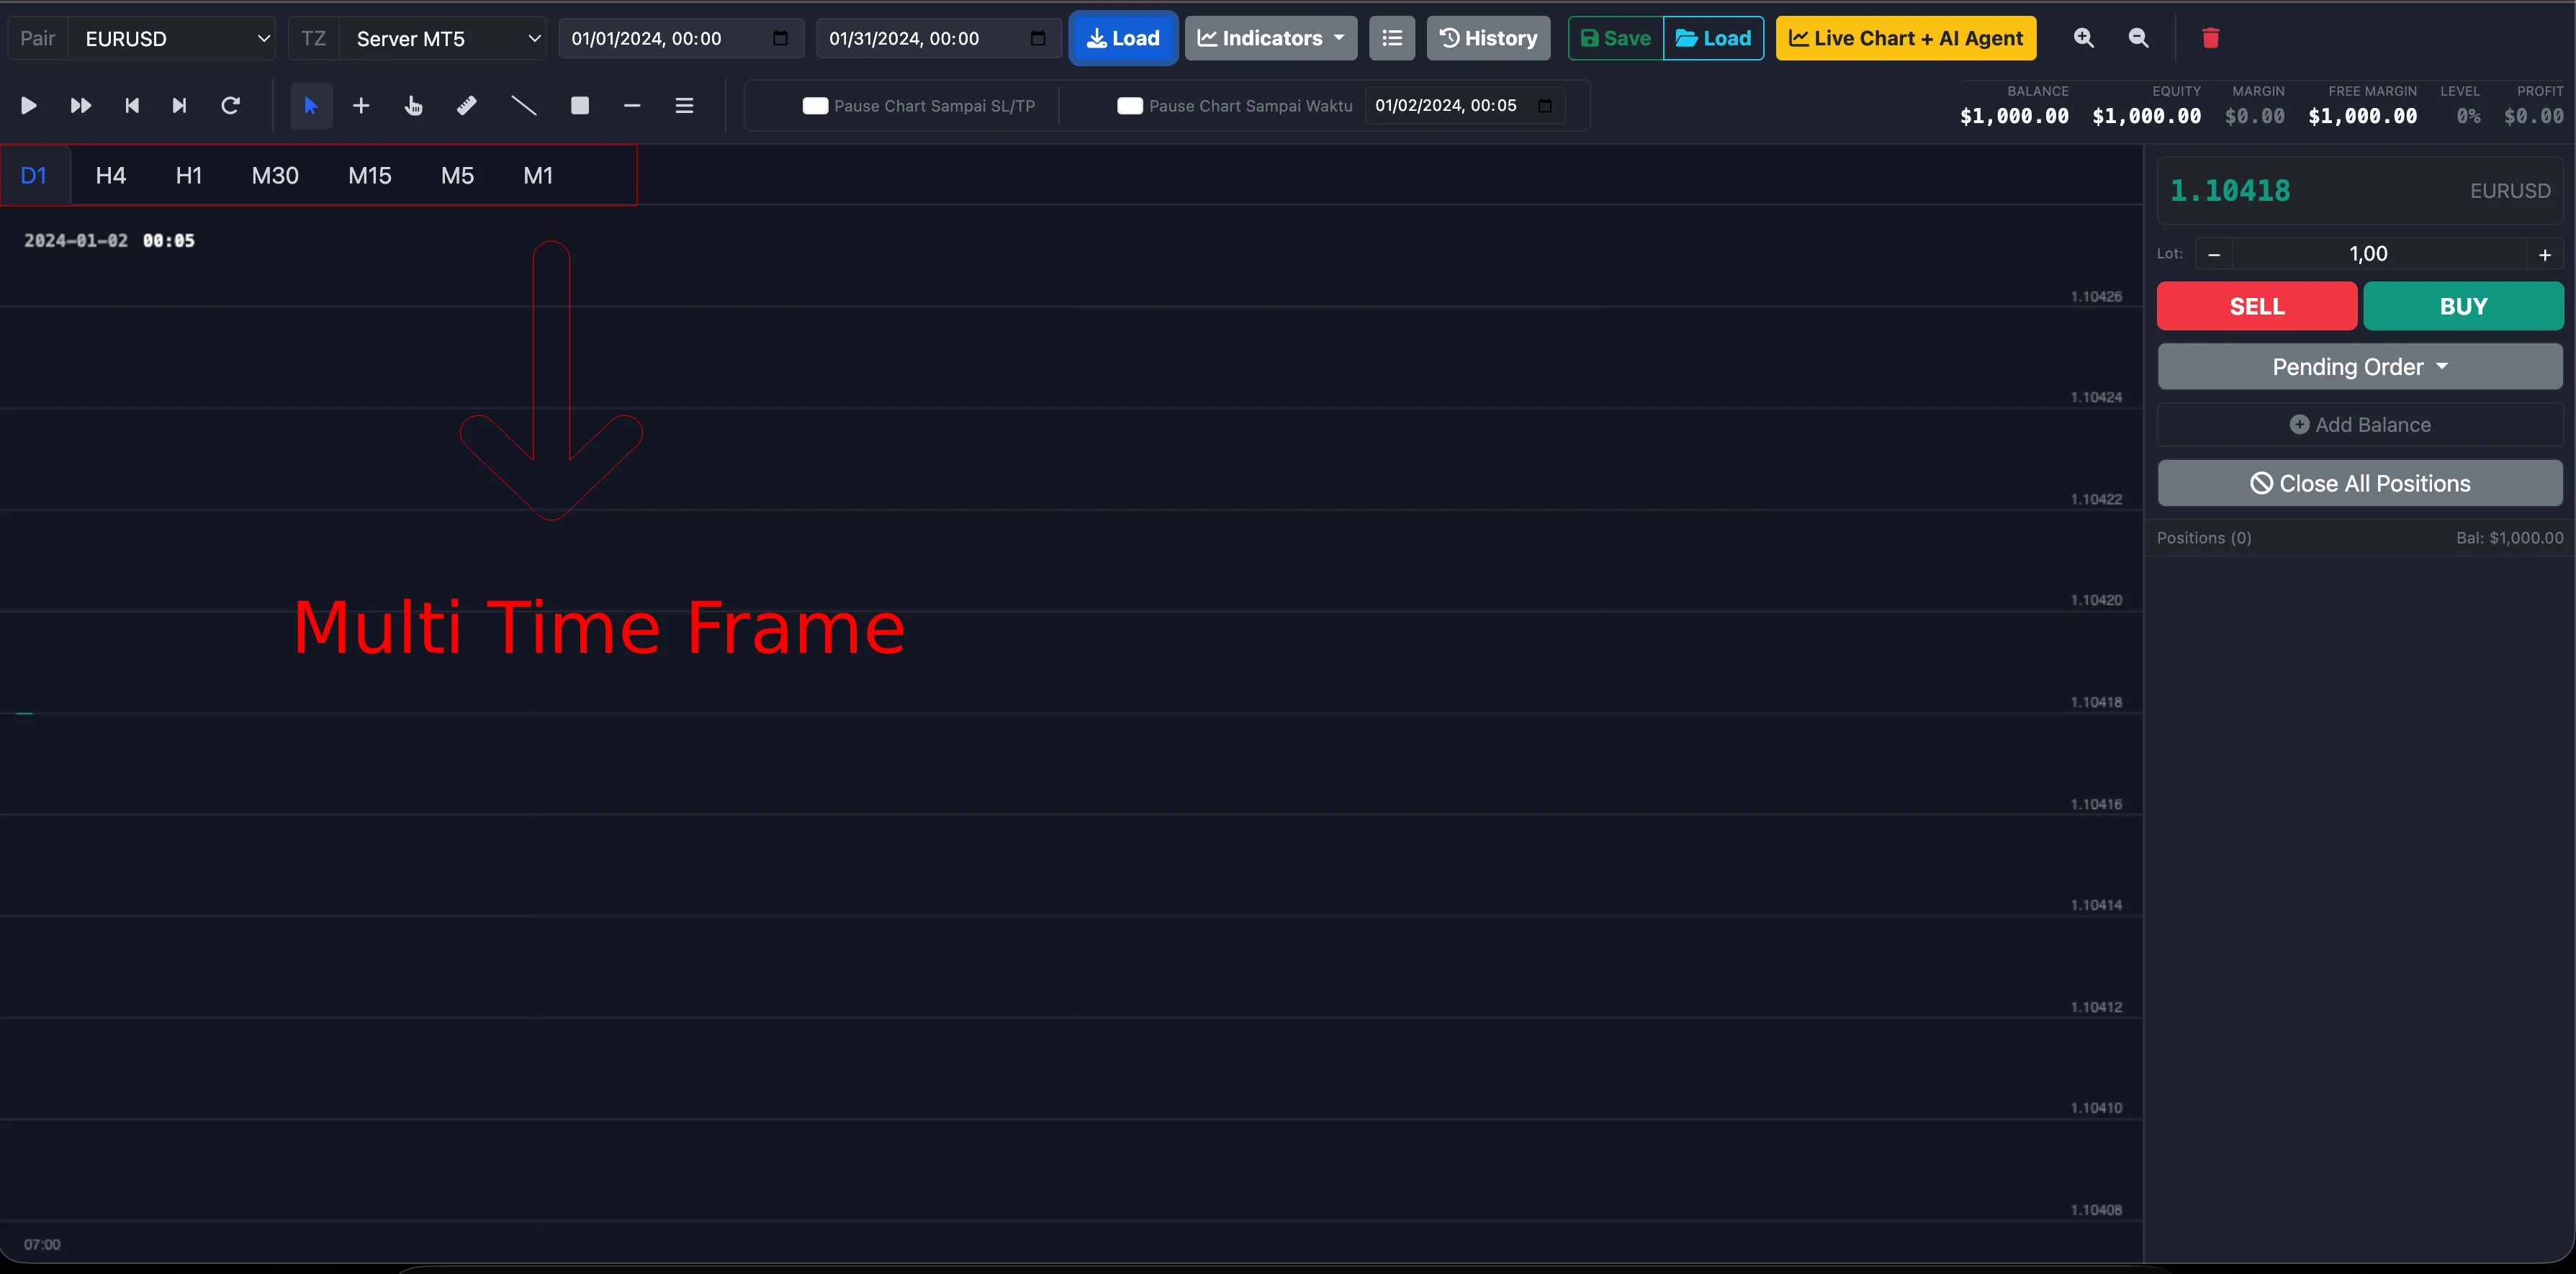Click the zoom in magnifier
Screen dimensions: 2576x1274
[x=2084, y=38]
